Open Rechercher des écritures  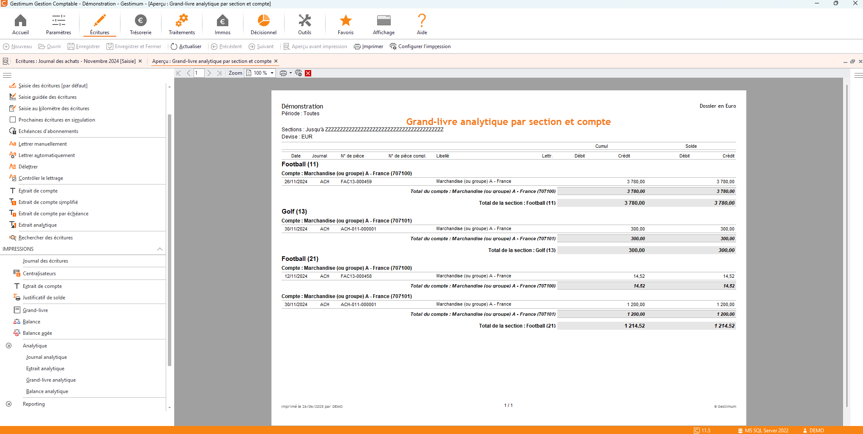[45, 238]
